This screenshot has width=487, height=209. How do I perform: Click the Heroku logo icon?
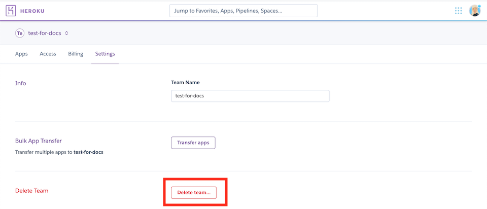click(x=11, y=11)
